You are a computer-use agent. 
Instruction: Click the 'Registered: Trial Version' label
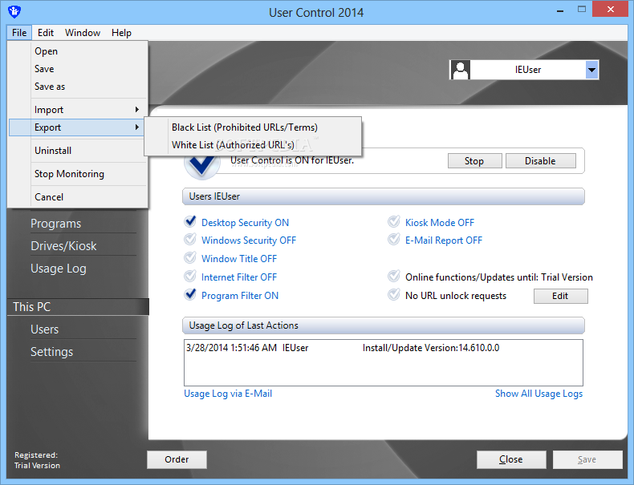[x=37, y=460]
